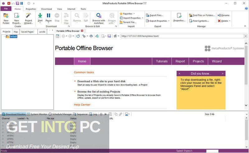249x153 pixels.
Task: Choose Export Files...
Action: coord(154,15)
